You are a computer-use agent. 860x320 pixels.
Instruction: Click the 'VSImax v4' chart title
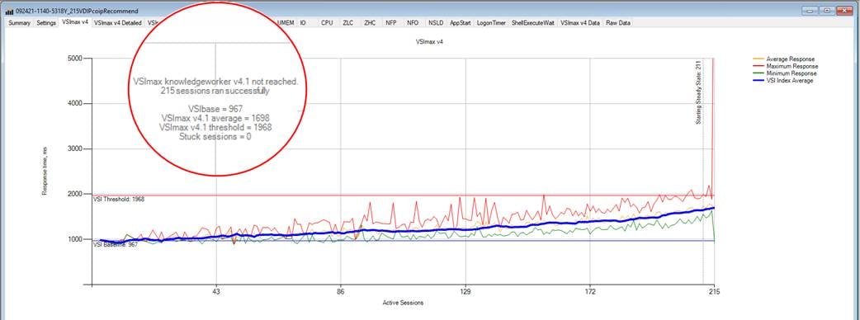coord(429,41)
